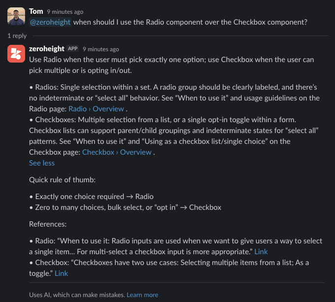Viewport: 335px width, 302px height.
Task: Open the "Checkbox › Overview" link
Action: (x=117, y=152)
